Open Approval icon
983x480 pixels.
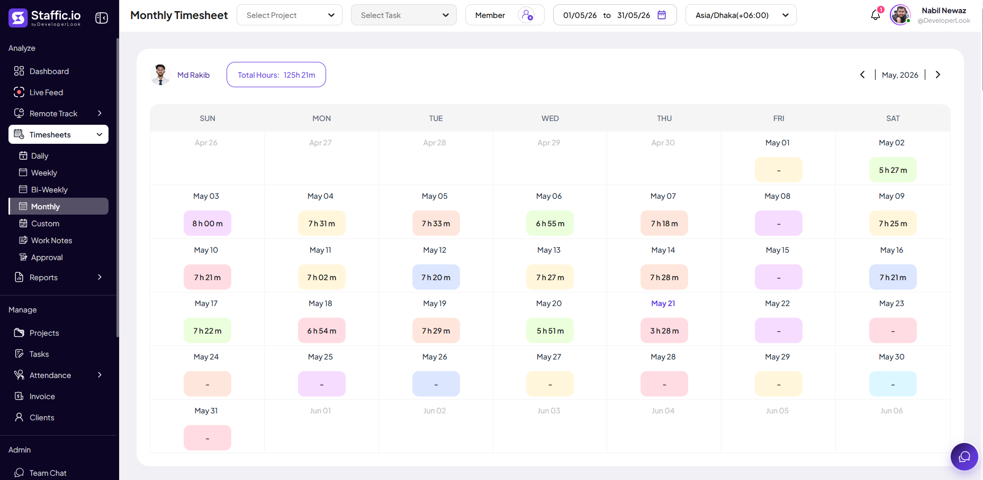pos(23,257)
